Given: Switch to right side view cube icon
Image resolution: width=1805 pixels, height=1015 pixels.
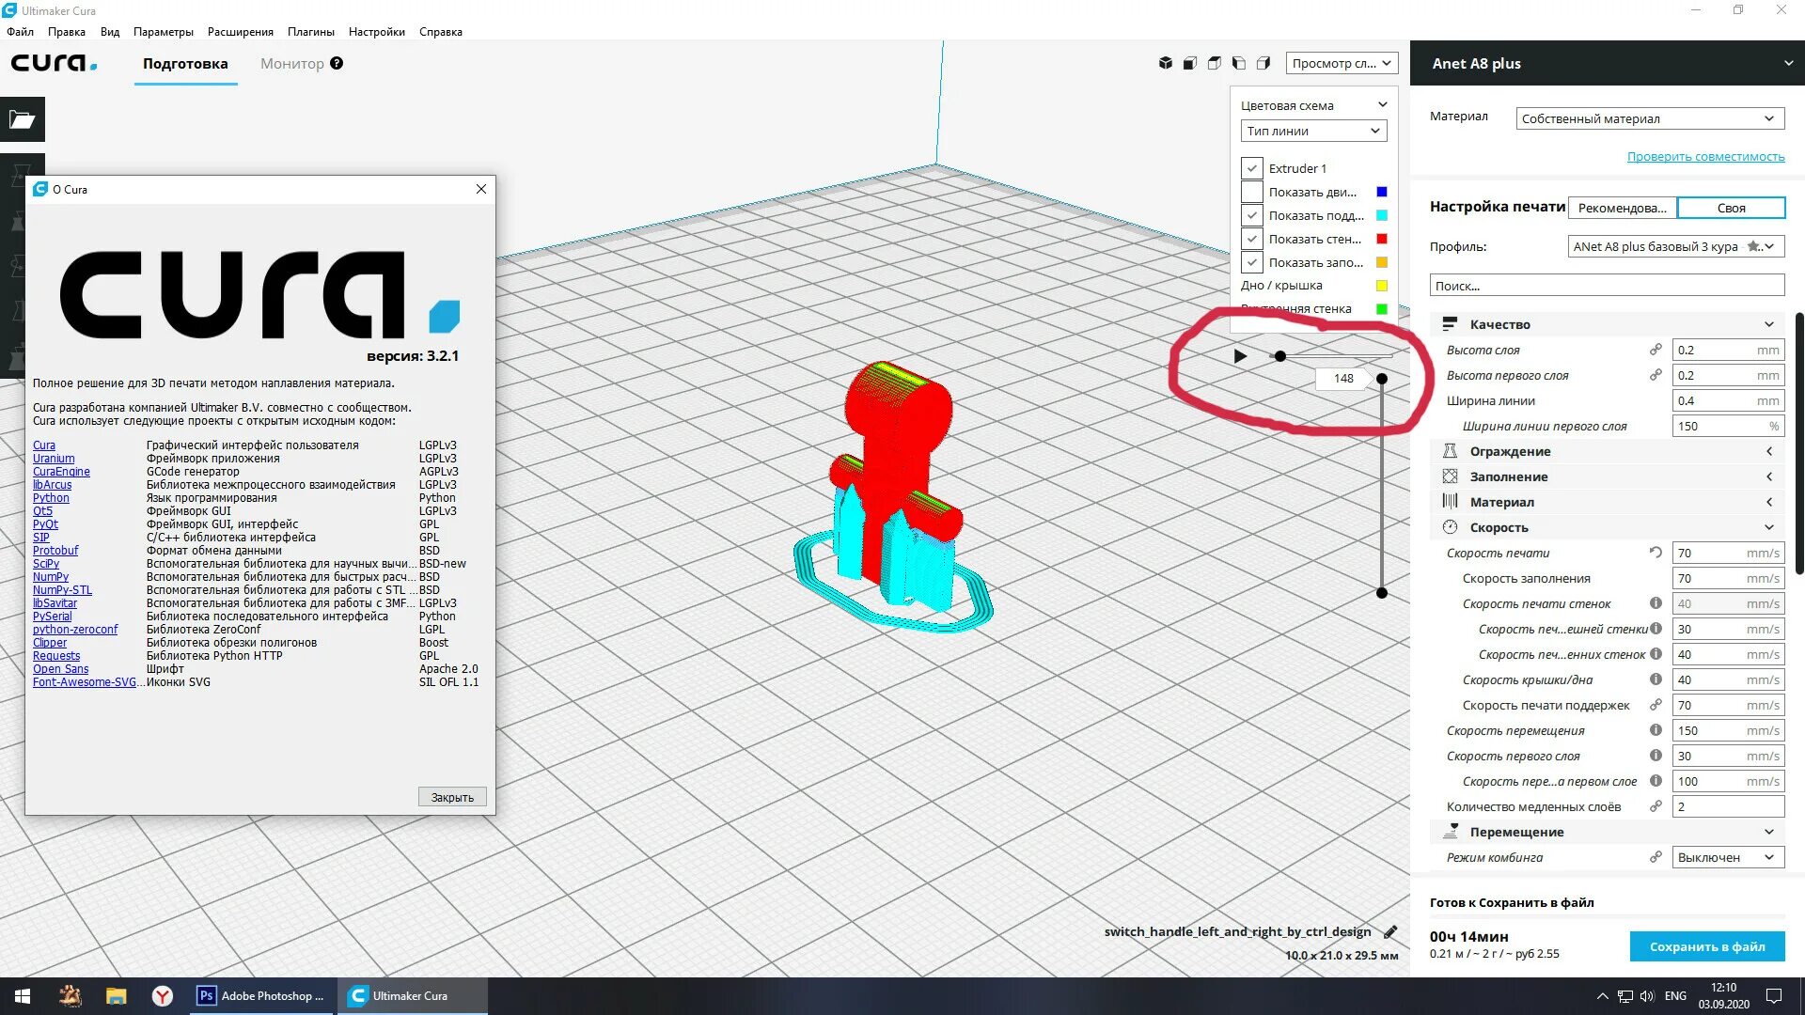Looking at the screenshot, I should [x=1263, y=63].
